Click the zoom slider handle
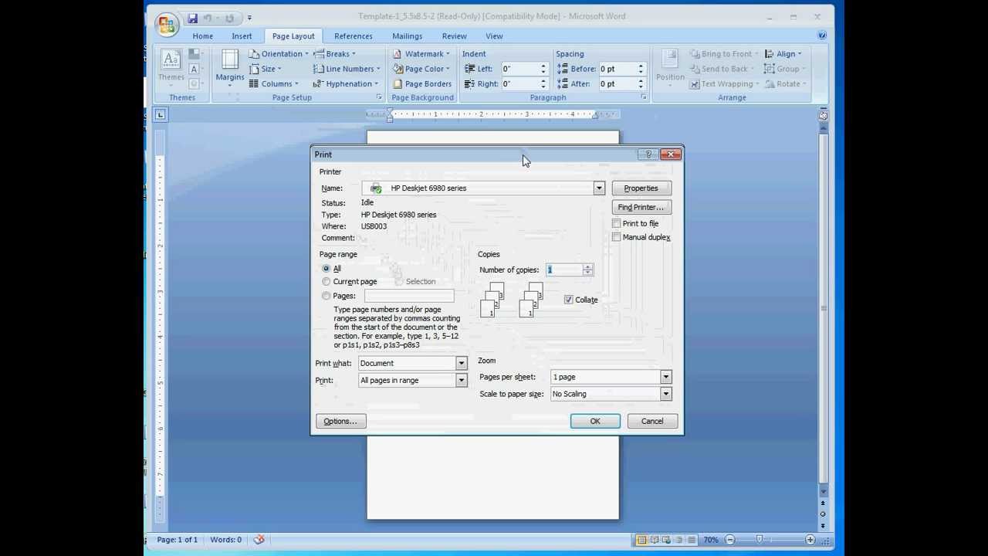988x556 pixels. tap(760, 540)
